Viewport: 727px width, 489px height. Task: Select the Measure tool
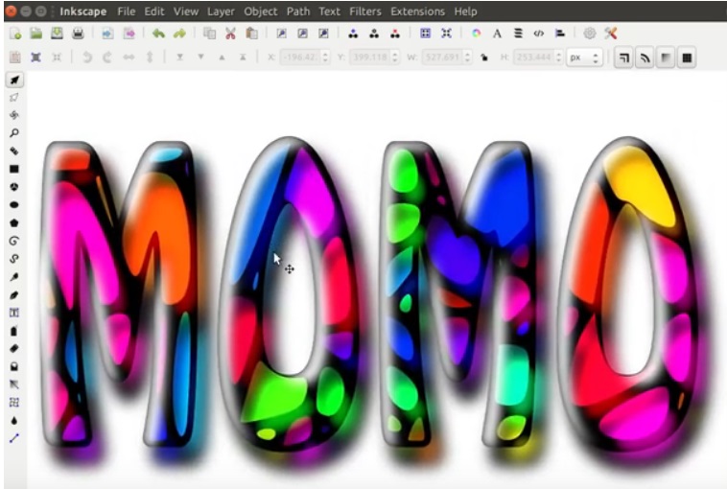click(14, 151)
